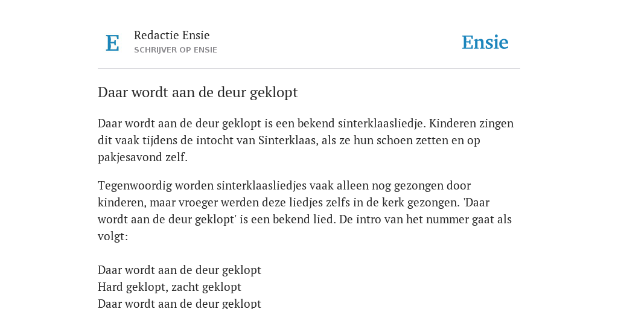
Task: Click the blue E author avatar icon
Action: point(112,43)
